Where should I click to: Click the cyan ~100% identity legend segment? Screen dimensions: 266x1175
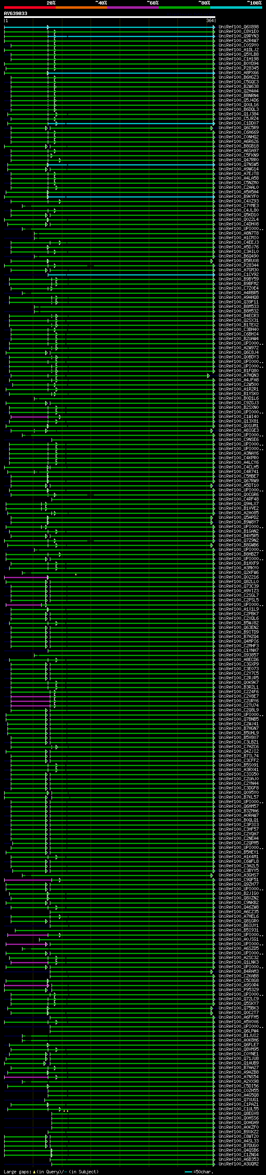[236, 8]
